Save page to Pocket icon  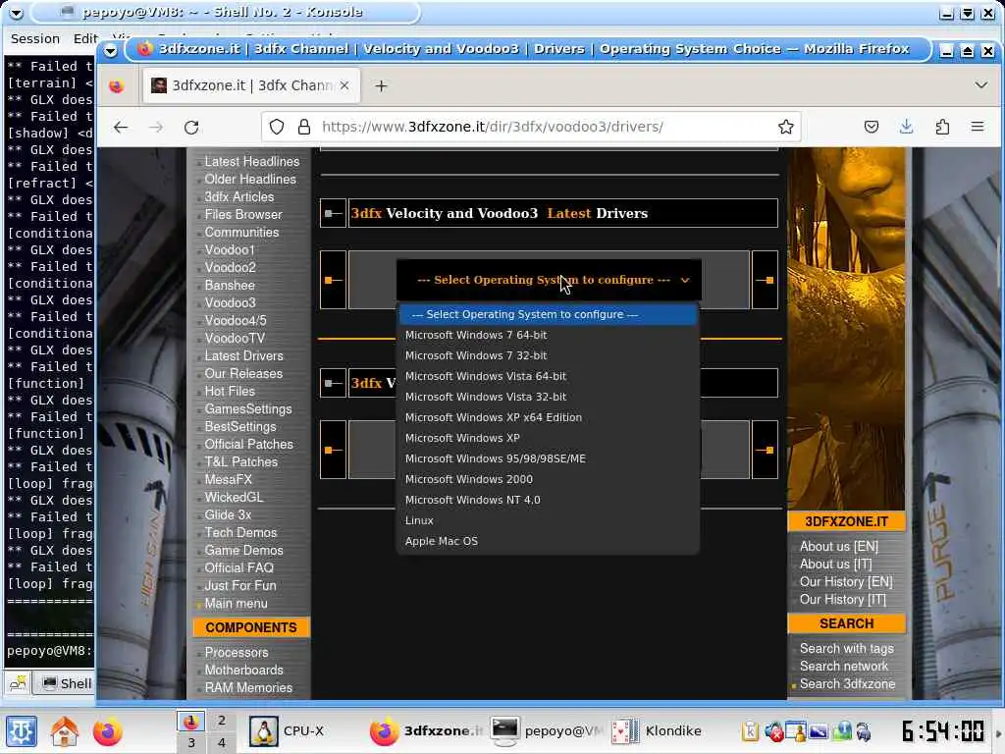[x=872, y=127]
